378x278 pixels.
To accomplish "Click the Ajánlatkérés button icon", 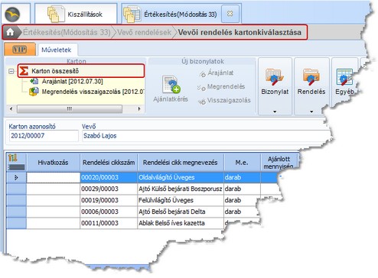I will click(x=171, y=85).
